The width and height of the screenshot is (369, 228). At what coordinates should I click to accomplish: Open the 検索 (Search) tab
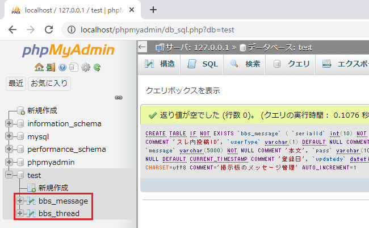(x=245, y=64)
